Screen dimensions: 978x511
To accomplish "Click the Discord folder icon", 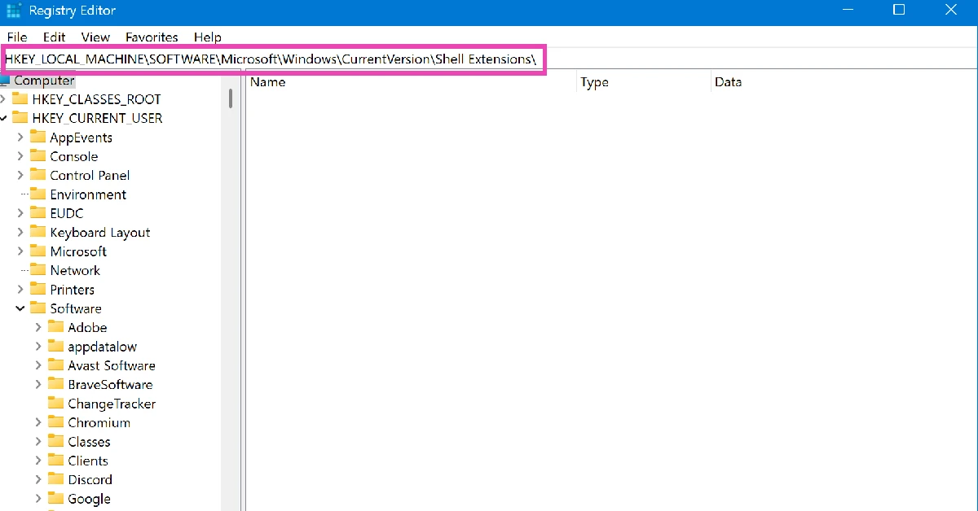I will [55, 479].
